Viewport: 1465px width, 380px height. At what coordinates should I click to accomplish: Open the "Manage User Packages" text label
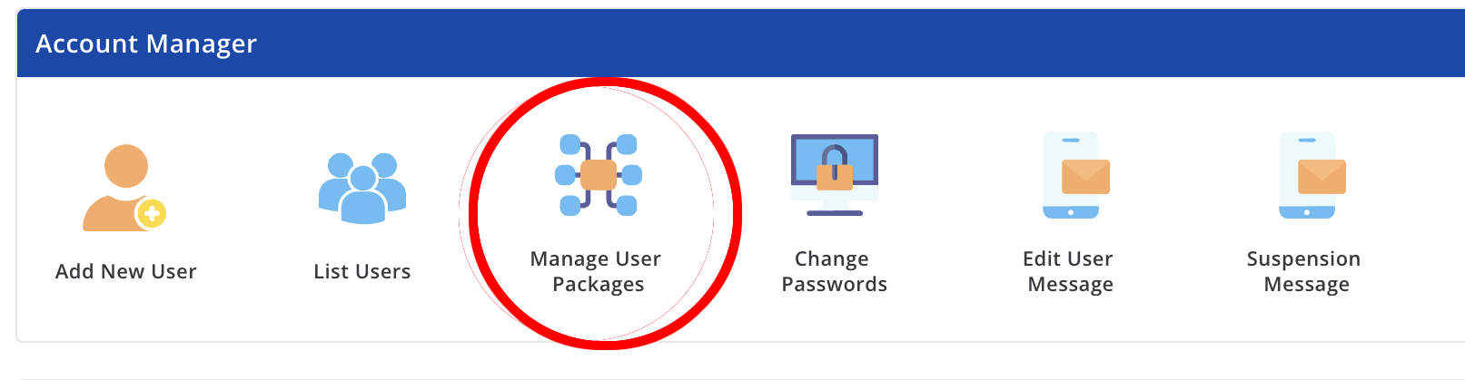pyautogui.click(x=596, y=271)
